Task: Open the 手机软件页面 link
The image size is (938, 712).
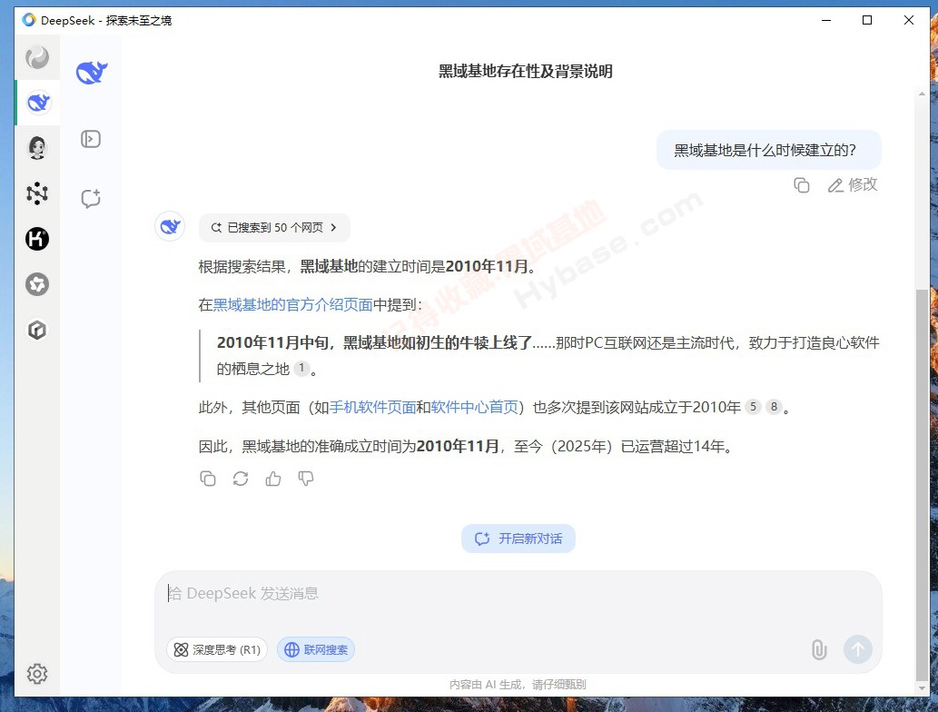Action: 372,408
